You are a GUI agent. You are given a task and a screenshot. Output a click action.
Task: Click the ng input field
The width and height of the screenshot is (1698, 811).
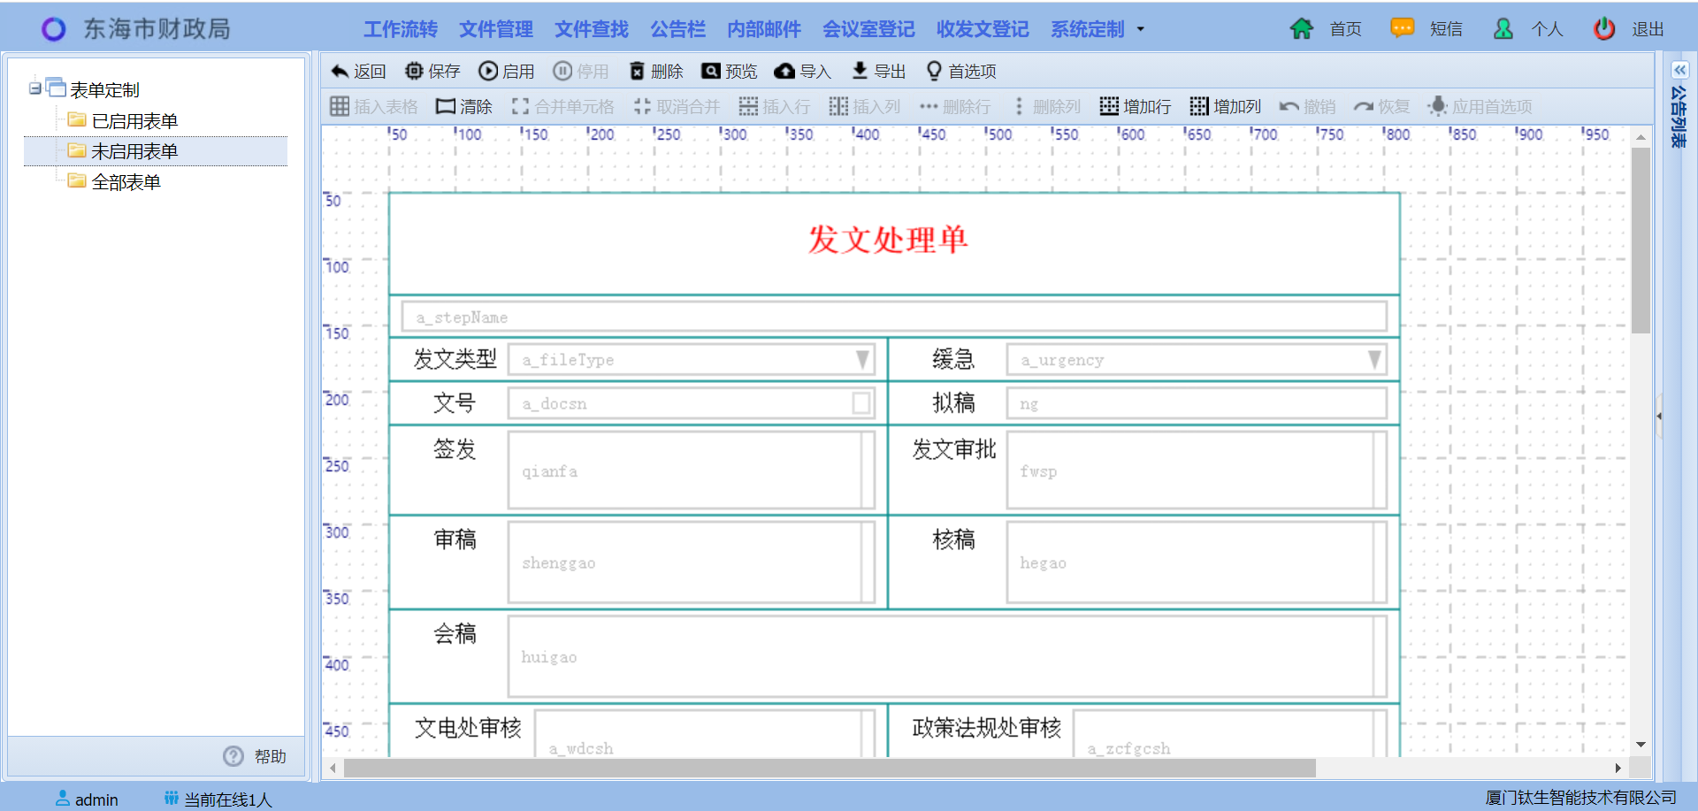(1197, 403)
